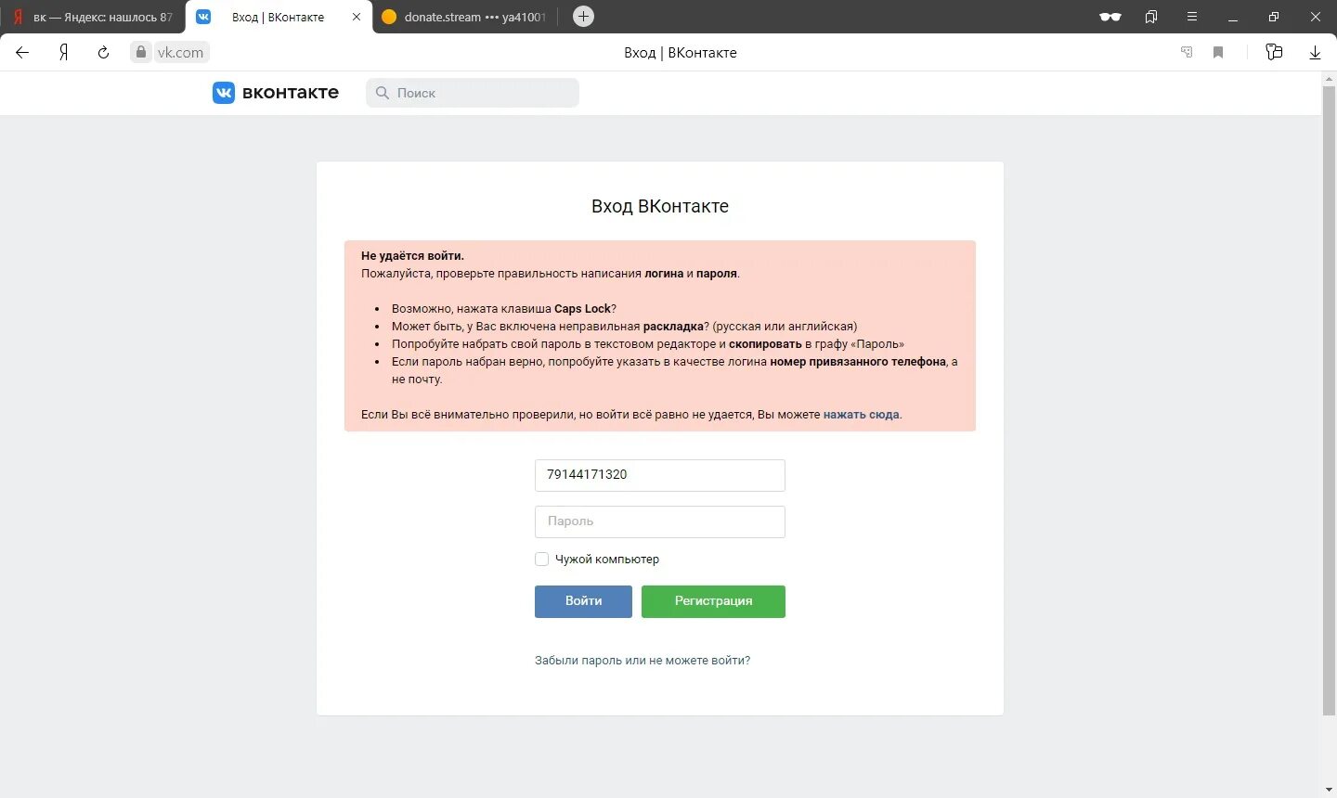Click the phone number login field
The image size is (1337, 798).
coord(660,475)
